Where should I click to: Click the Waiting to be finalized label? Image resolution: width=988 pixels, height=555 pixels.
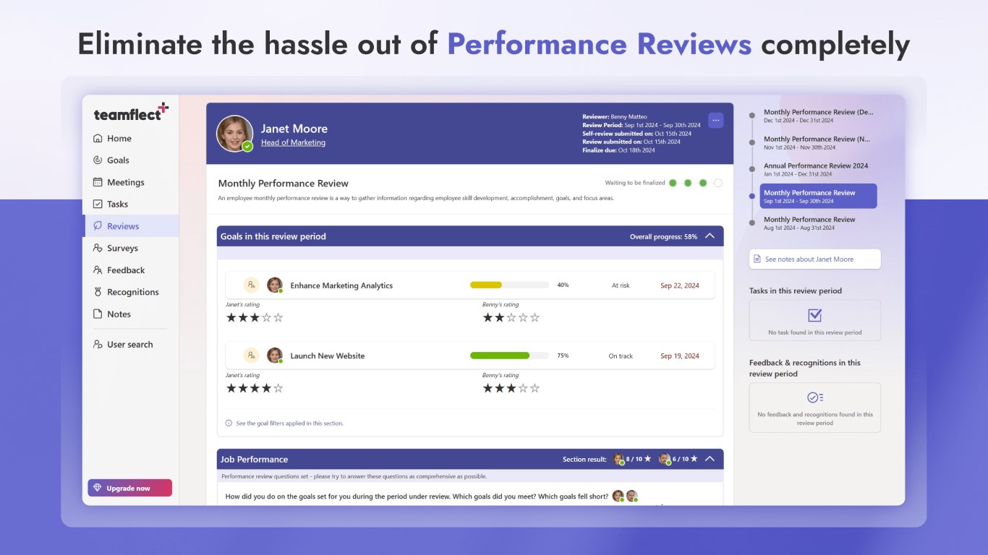click(635, 183)
